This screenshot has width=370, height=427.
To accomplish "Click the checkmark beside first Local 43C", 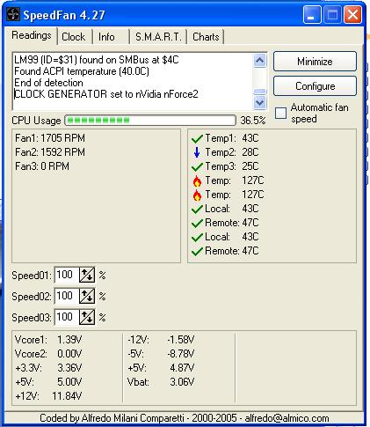I will coord(197,209).
